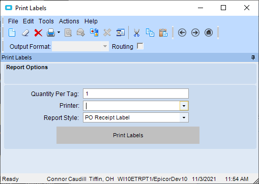Open the Actions menu
259x184 pixels.
[69, 21]
